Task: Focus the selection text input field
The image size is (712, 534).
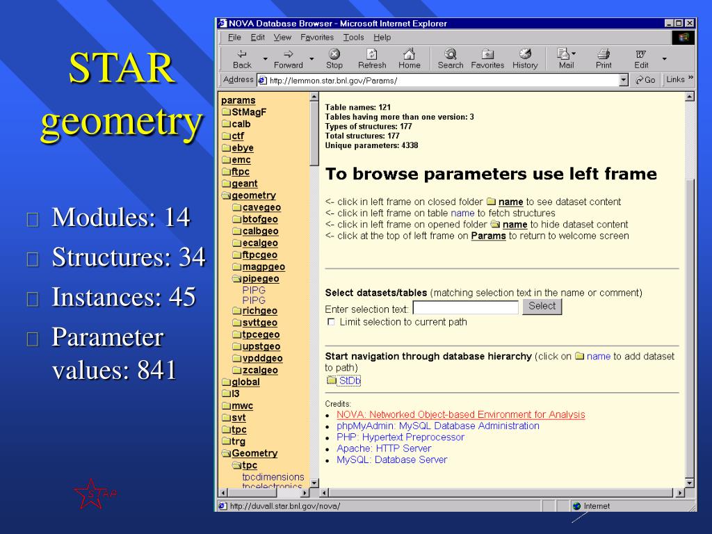Action: point(465,308)
